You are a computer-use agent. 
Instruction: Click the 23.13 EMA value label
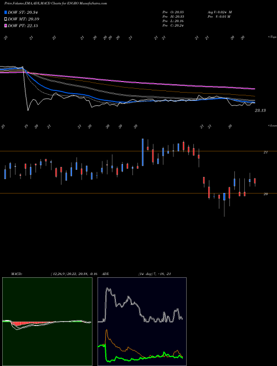tap(260, 110)
